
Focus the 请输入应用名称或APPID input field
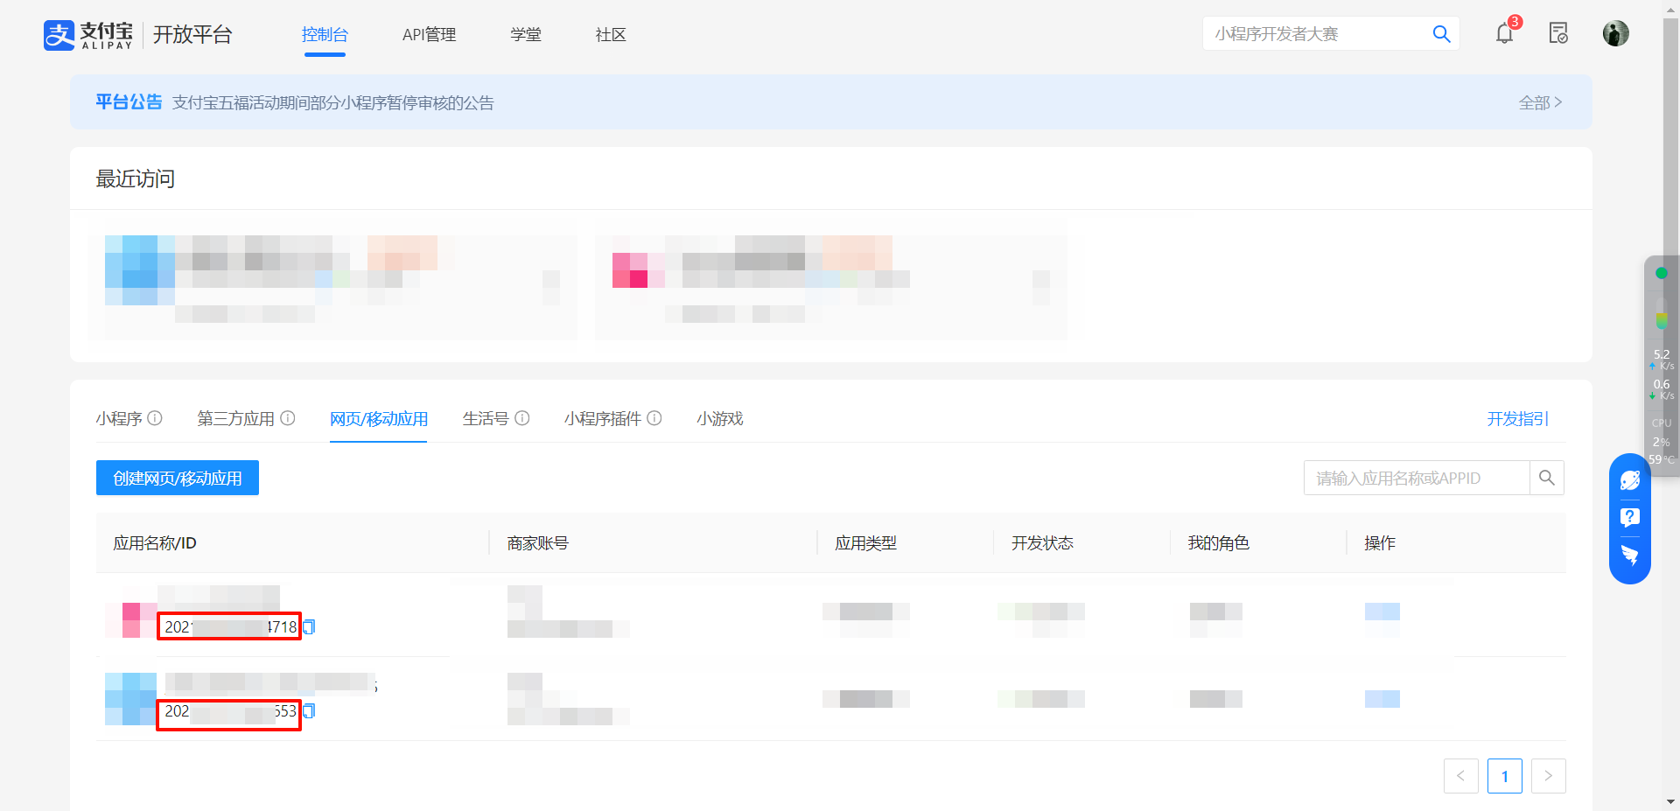(1416, 479)
